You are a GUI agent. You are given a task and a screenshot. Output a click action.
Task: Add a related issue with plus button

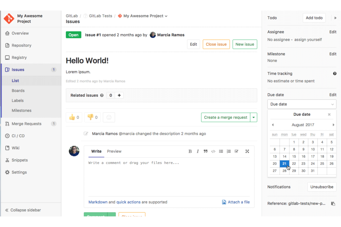tap(119, 95)
